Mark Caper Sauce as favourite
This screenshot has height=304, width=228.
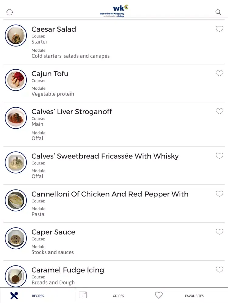[219, 232]
